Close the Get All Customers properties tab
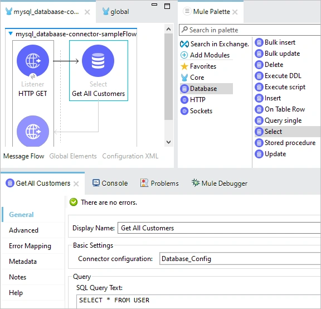321x309 pixels. pyautogui.click(x=76, y=184)
